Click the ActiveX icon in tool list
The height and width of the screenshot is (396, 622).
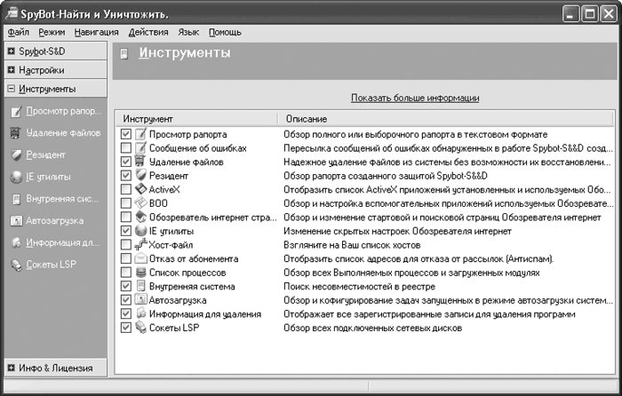(140, 189)
